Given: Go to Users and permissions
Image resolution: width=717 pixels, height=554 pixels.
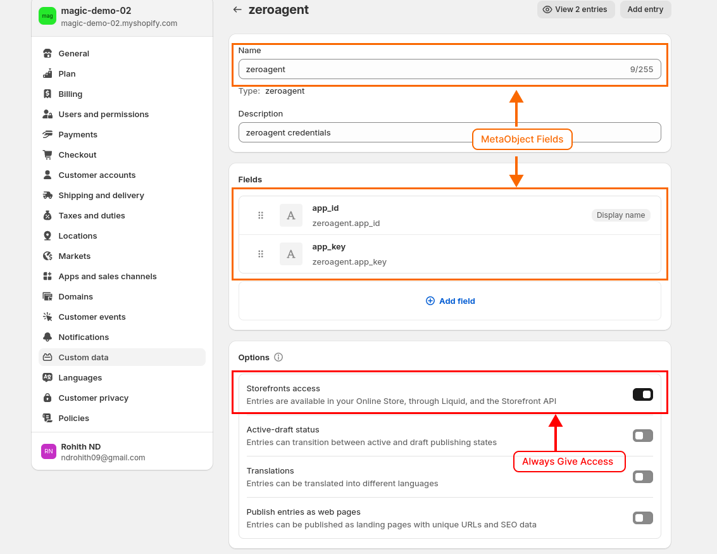Looking at the screenshot, I should click(x=122, y=114).
